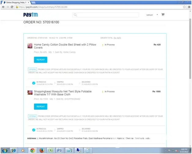Click the bed sheet product thumbnail
This screenshot has width=192, height=154.
(30, 46)
